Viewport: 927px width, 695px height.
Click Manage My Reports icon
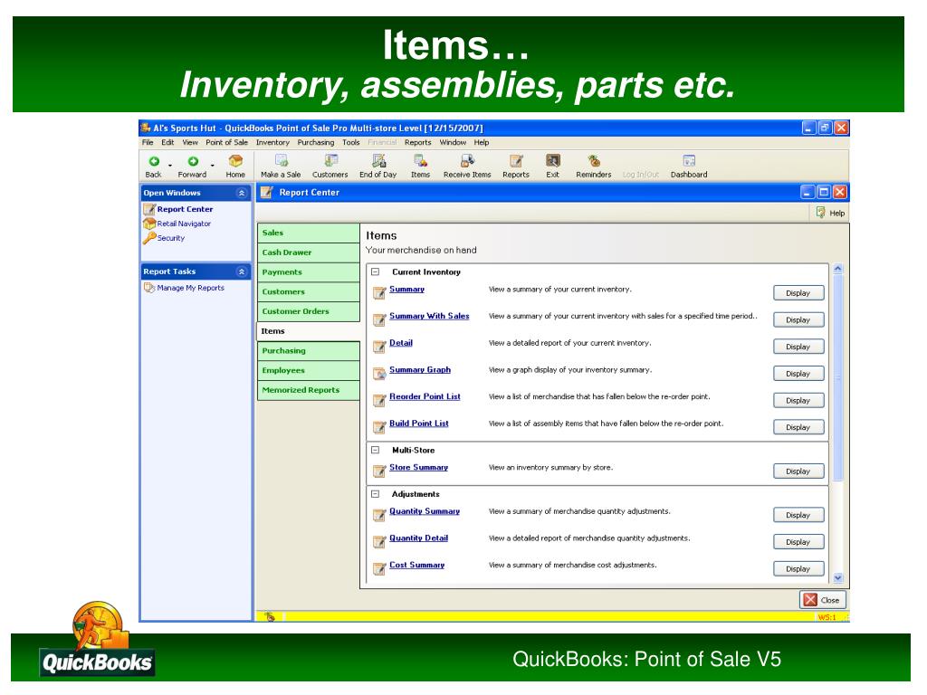(x=149, y=288)
